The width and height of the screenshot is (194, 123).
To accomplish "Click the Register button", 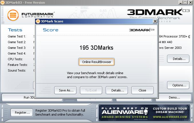I will coord(22,112).
